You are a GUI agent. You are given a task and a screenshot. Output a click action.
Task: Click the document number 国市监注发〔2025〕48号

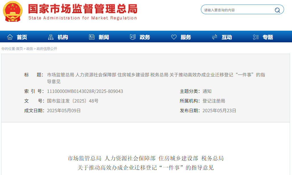pyautogui.click(x=73, y=101)
